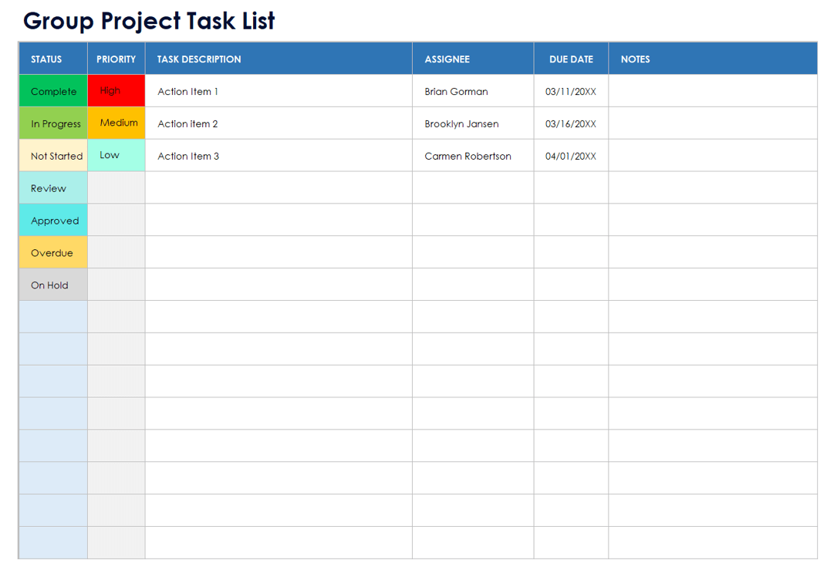This screenshot has width=834, height=577.
Task: Click the gray On Hold cell
Action: 53,285
